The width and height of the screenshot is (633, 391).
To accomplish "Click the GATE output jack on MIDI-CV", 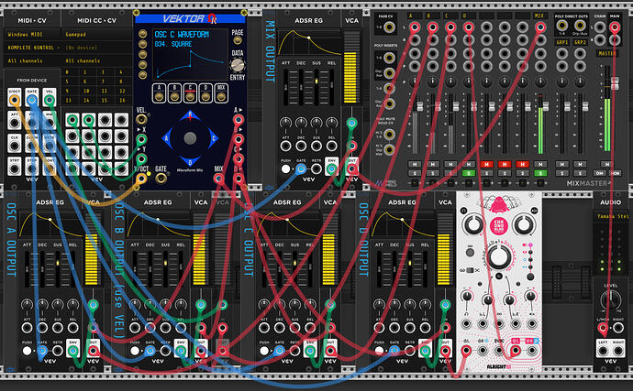I will [32, 100].
